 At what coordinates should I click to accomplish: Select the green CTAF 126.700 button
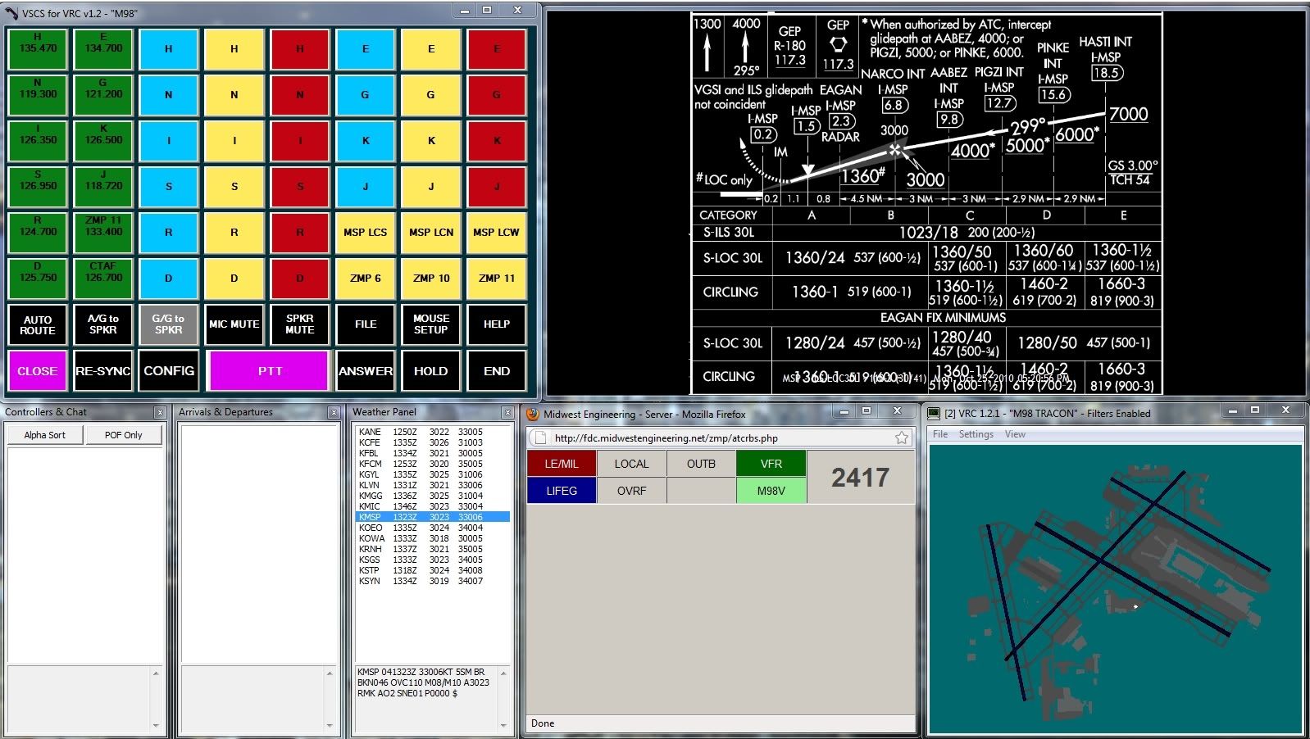103,278
